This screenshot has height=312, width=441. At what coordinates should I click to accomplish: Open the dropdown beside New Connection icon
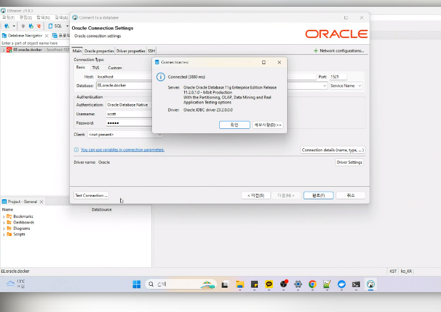(14, 26)
